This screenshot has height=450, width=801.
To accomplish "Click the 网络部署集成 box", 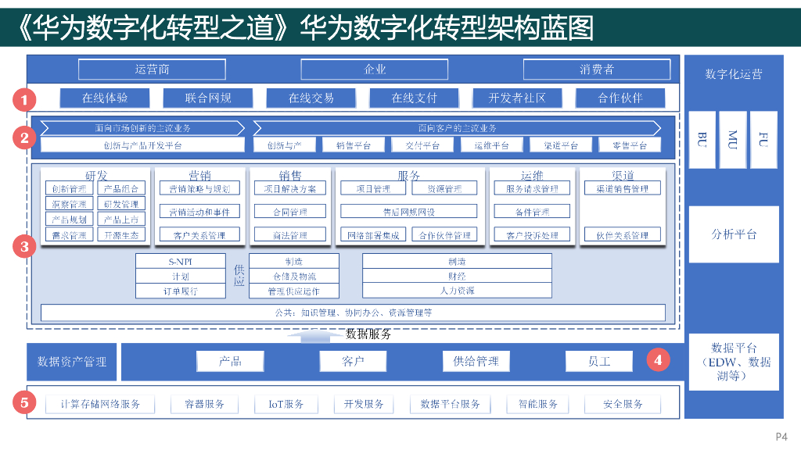I will pyautogui.click(x=373, y=235).
